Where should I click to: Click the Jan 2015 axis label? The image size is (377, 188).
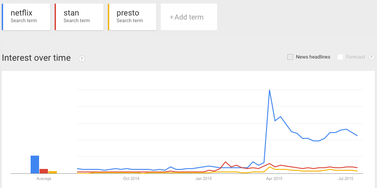pyautogui.click(x=204, y=179)
